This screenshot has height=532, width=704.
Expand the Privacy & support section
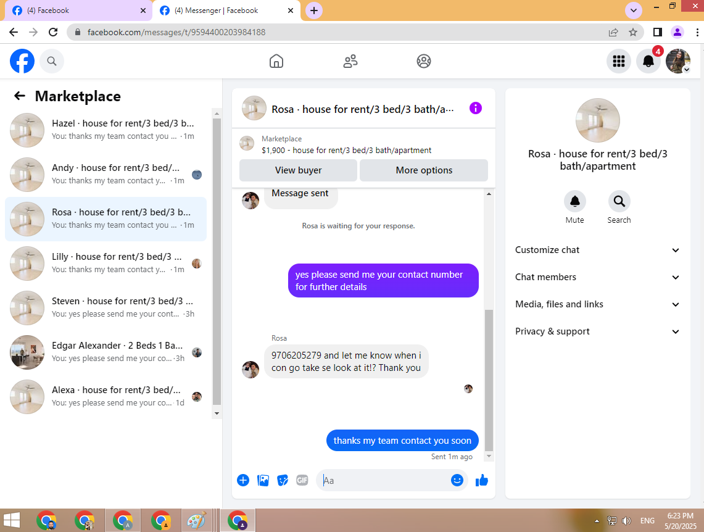click(x=597, y=331)
